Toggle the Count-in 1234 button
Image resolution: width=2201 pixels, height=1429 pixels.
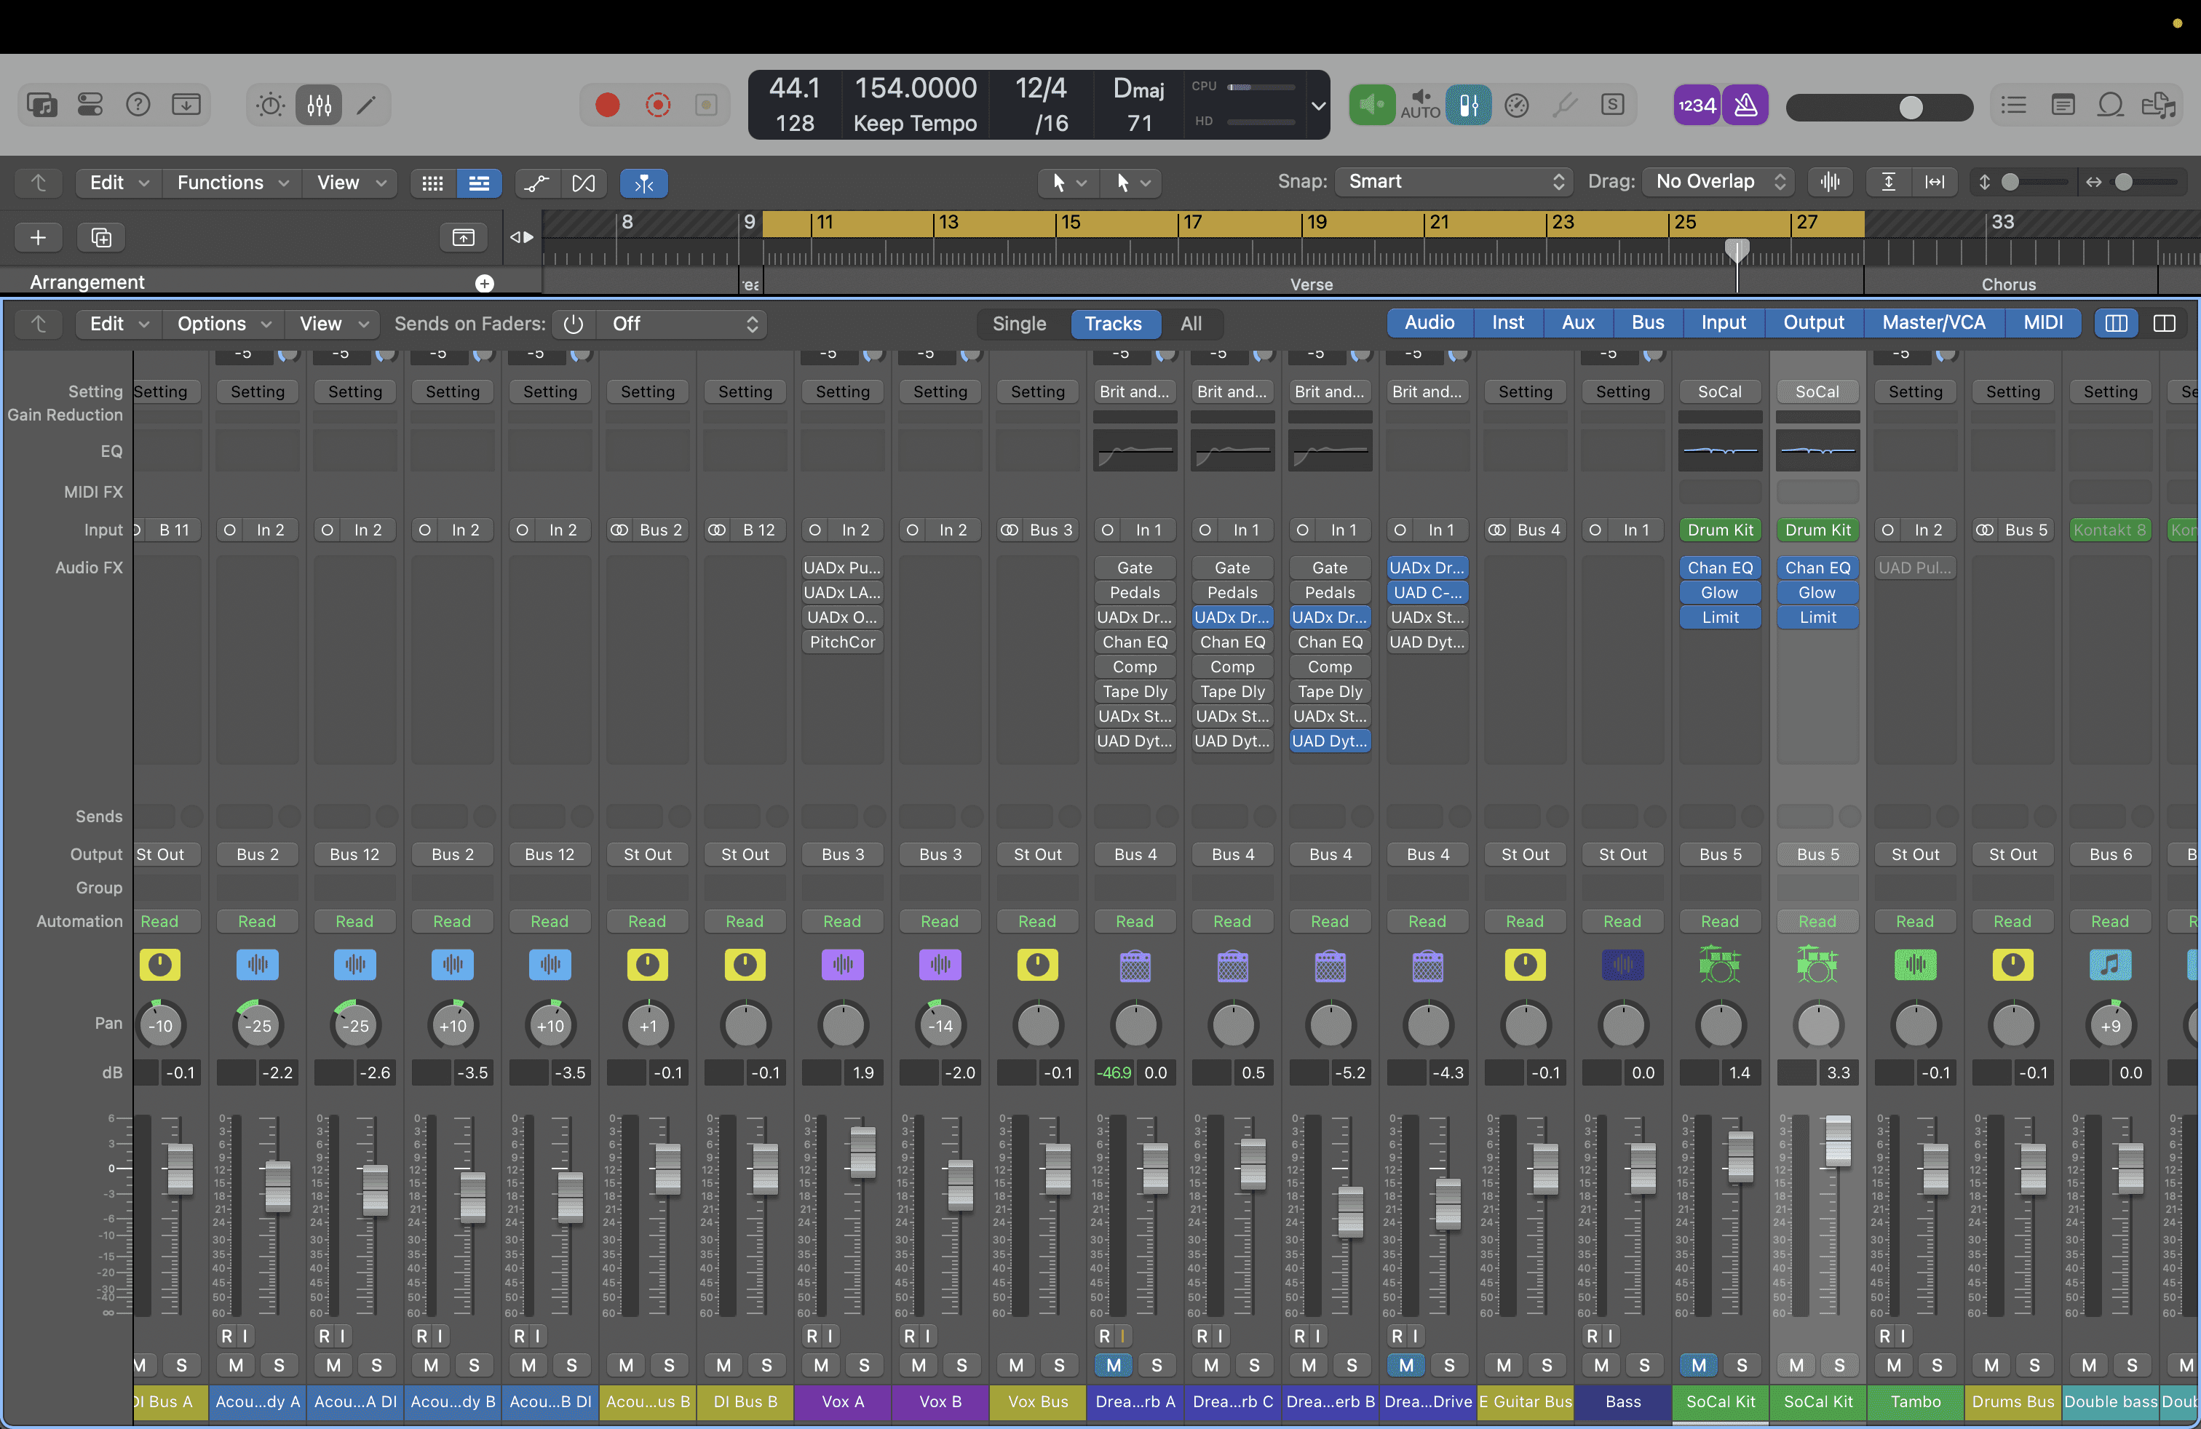click(x=1697, y=105)
